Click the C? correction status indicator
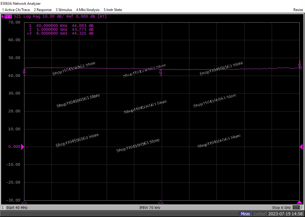305x217 pixels. (296, 208)
